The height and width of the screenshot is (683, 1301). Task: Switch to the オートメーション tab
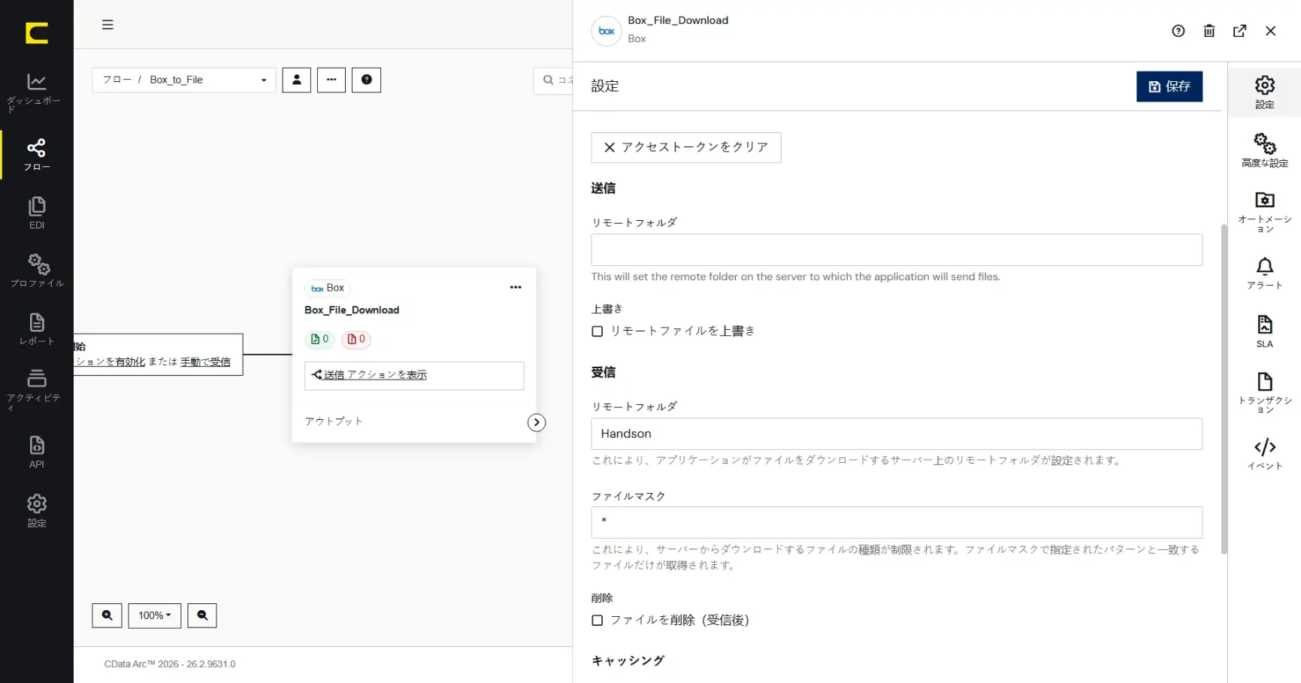tap(1264, 212)
